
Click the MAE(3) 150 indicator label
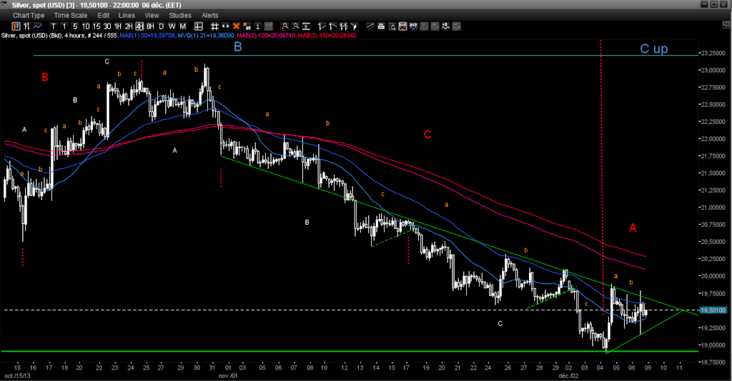327,36
